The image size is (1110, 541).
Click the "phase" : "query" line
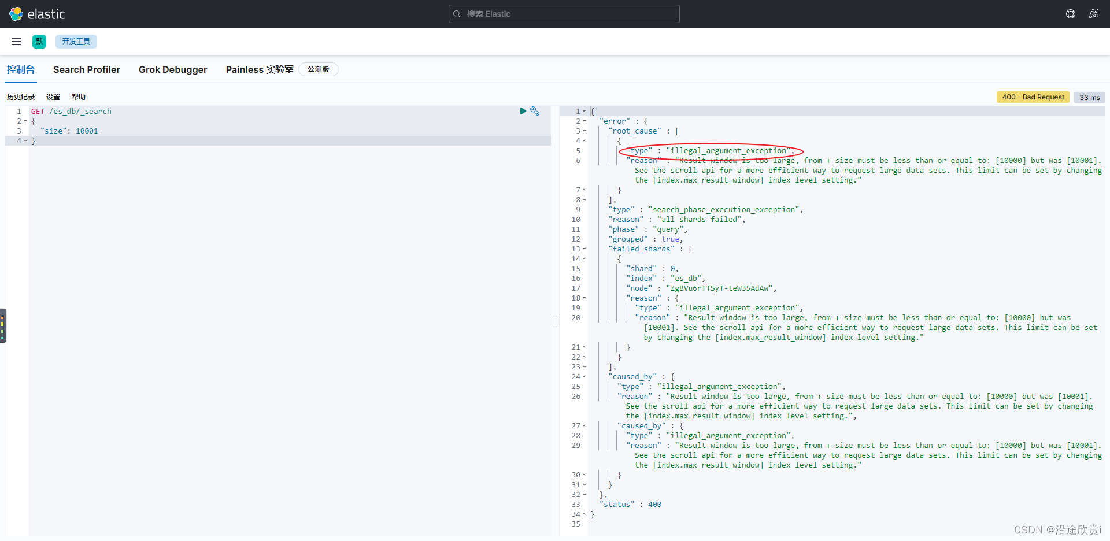tap(648, 229)
